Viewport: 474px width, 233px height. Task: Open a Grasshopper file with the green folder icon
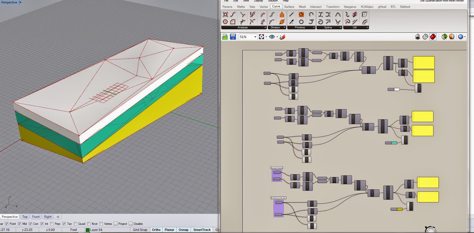225,37
